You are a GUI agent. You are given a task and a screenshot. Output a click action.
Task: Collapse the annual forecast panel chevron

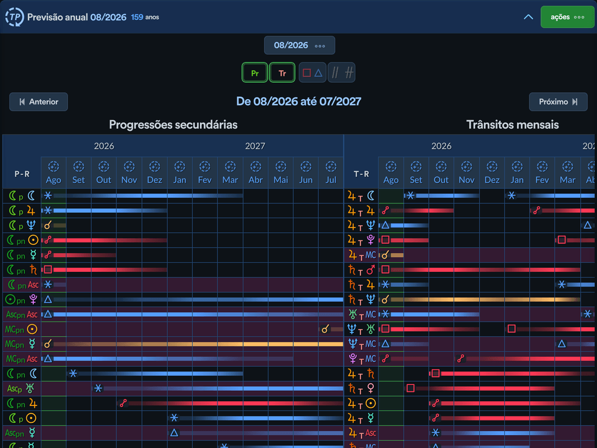pyautogui.click(x=528, y=17)
